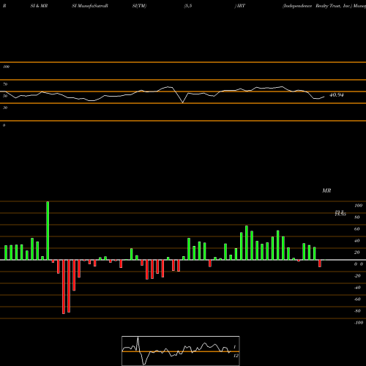The width and height of the screenshot is (366, 366).
Task: Click the MR axis label -100
Action: pos(358,323)
